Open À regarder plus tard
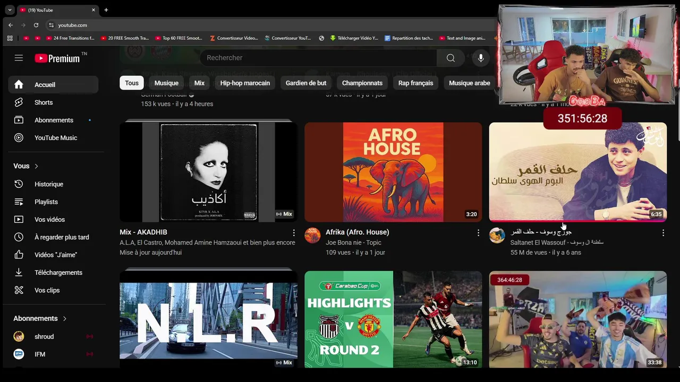 point(53,237)
